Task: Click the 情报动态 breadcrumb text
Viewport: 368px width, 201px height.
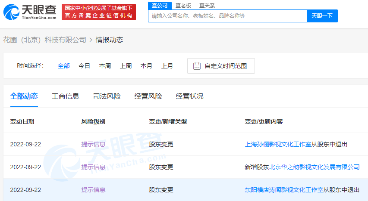Action: (x=110, y=40)
